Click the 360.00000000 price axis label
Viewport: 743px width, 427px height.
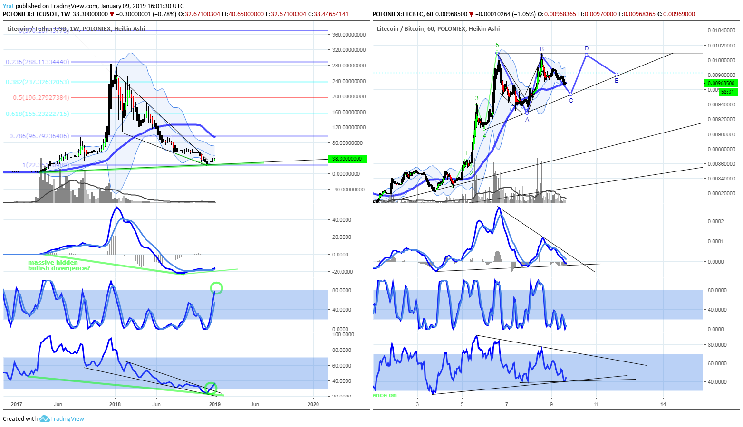pos(349,35)
